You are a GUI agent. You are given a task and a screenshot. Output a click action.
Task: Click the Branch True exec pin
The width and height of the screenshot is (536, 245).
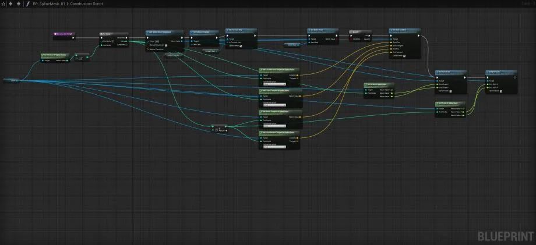(x=369, y=35)
